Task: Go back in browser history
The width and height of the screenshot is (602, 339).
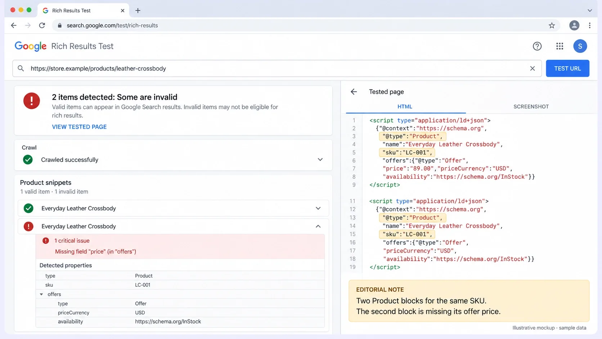Action: (14, 25)
